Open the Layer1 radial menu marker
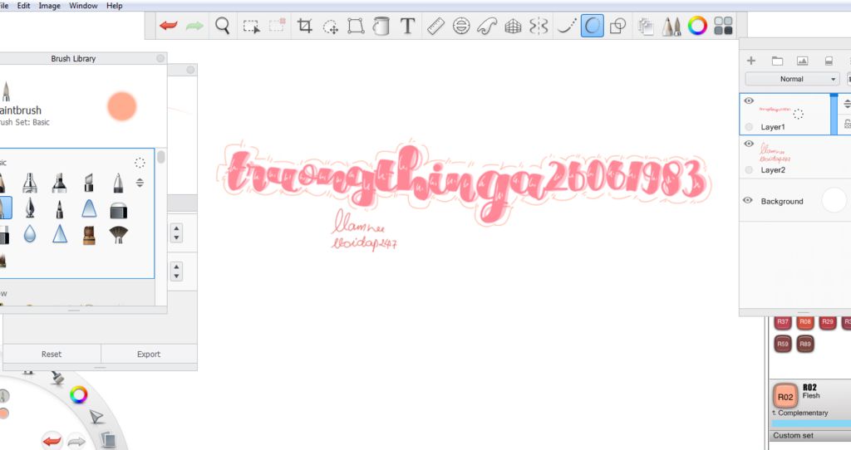The height and width of the screenshot is (450, 851). click(x=799, y=114)
